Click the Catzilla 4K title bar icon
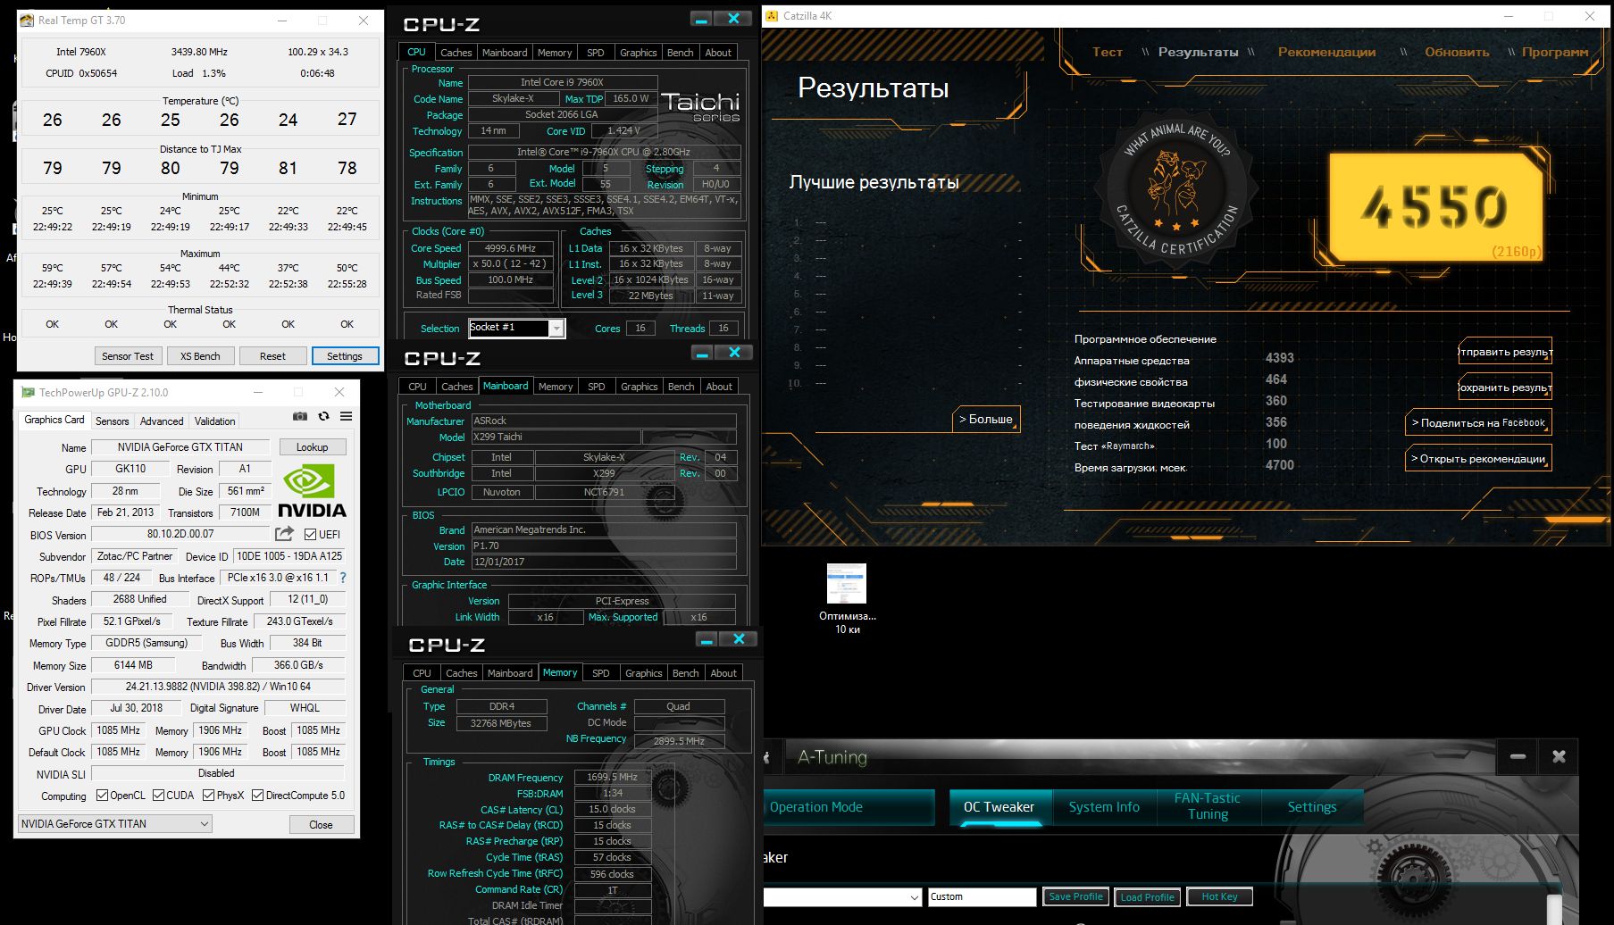1614x925 pixels. (x=773, y=15)
